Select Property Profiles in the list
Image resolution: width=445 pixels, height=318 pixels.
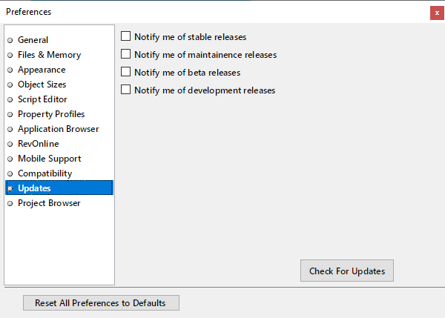[51, 114]
